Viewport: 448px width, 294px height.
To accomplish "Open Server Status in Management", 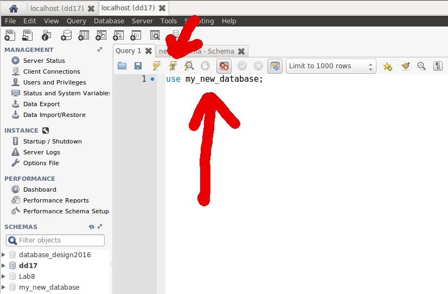I will [44, 61].
